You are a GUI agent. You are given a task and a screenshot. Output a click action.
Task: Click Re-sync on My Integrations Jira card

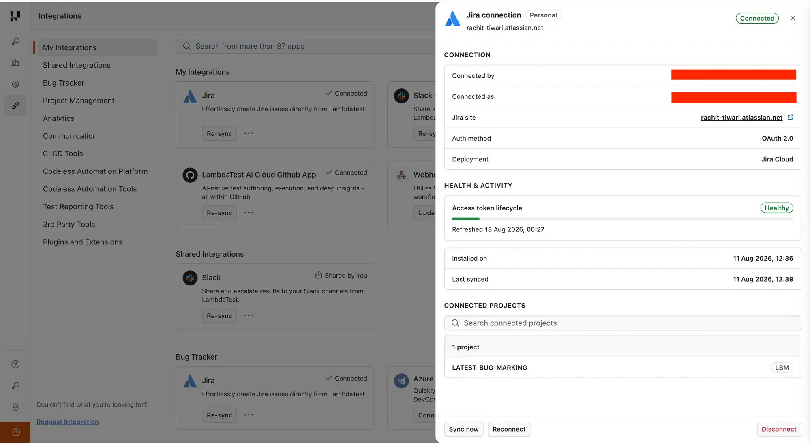coord(219,133)
